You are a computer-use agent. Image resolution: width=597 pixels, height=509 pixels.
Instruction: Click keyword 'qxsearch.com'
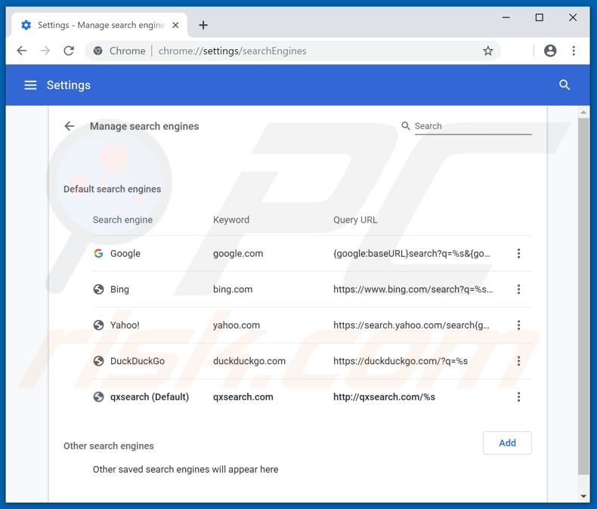click(x=243, y=396)
